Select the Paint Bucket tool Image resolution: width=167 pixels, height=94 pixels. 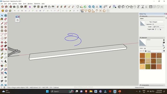tap(2, 19)
